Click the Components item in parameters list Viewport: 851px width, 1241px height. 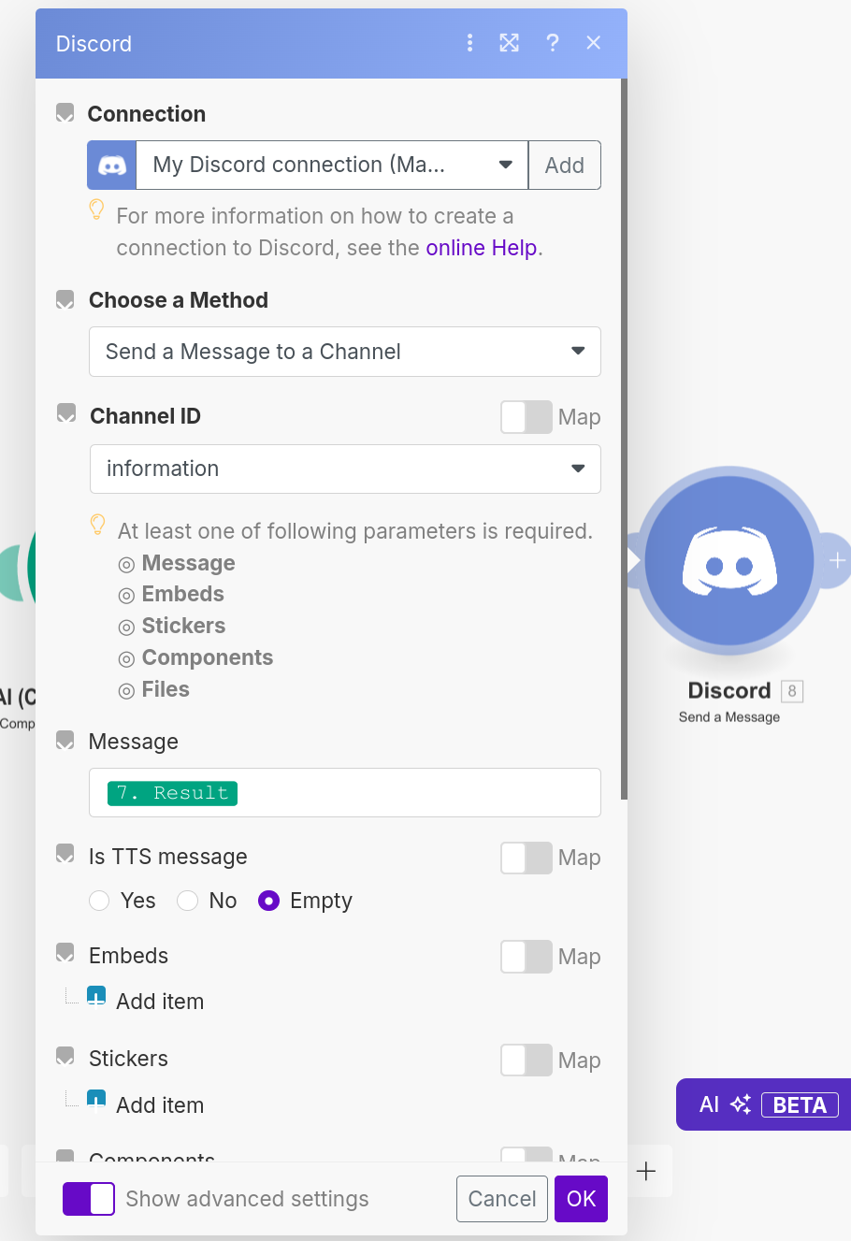[x=208, y=657]
